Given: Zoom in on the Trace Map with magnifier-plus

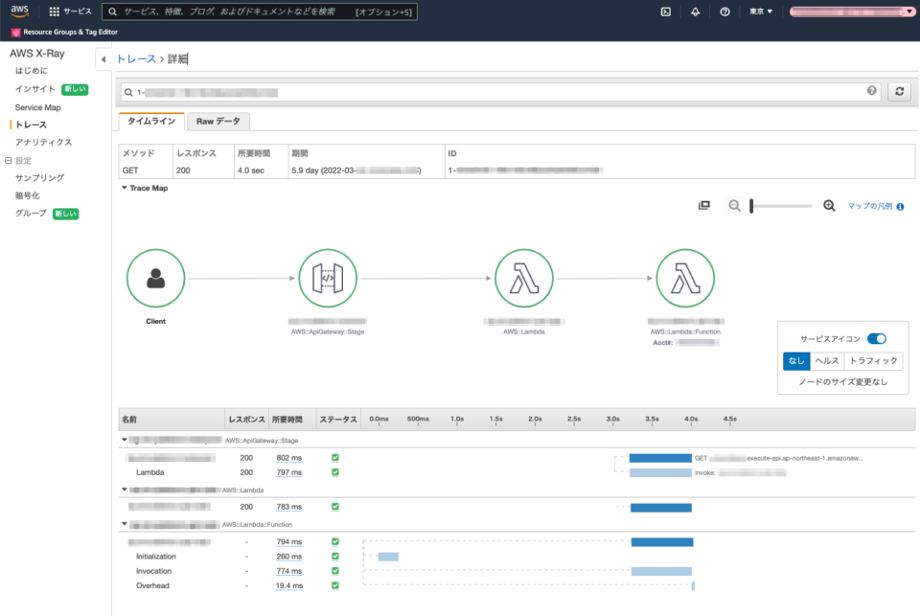Looking at the screenshot, I should (x=829, y=205).
